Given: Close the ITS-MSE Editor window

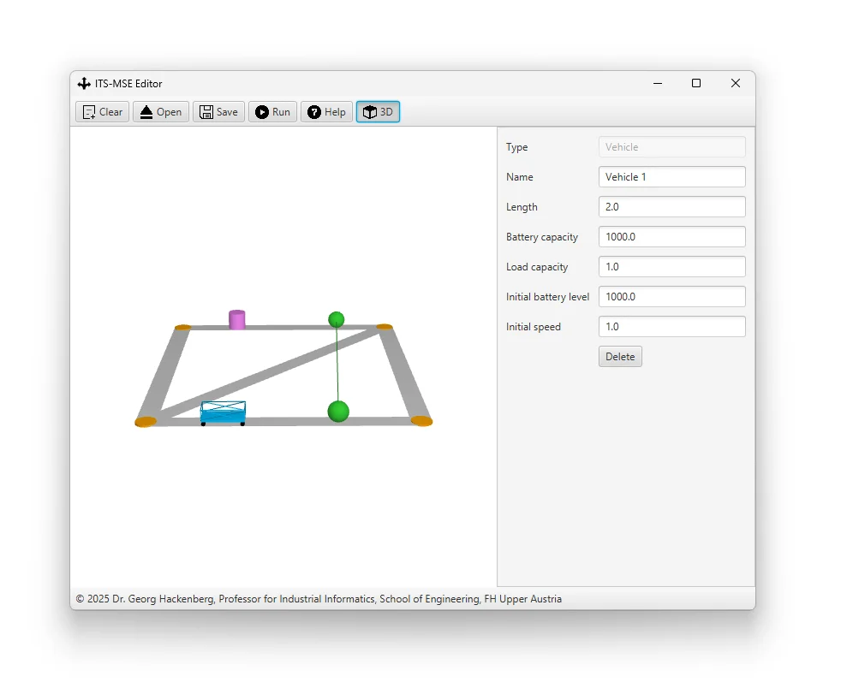Looking at the screenshot, I should click(x=736, y=83).
